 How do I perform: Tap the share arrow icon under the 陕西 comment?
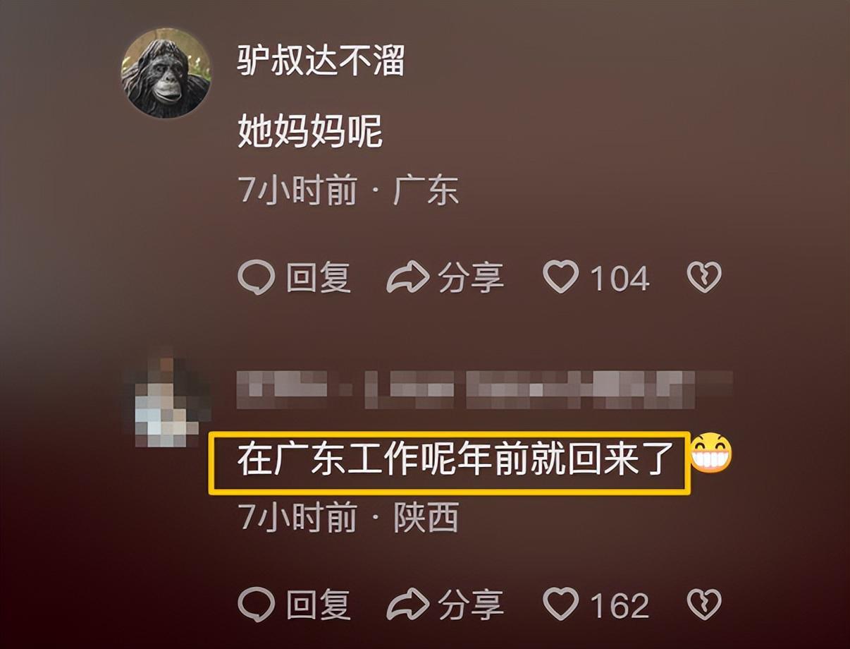(x=407, y=605)
